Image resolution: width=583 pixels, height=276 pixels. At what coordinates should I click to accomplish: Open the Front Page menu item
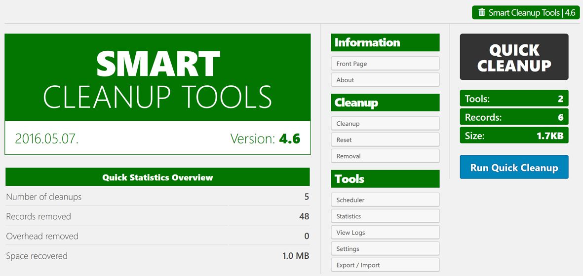click(385, 64)
